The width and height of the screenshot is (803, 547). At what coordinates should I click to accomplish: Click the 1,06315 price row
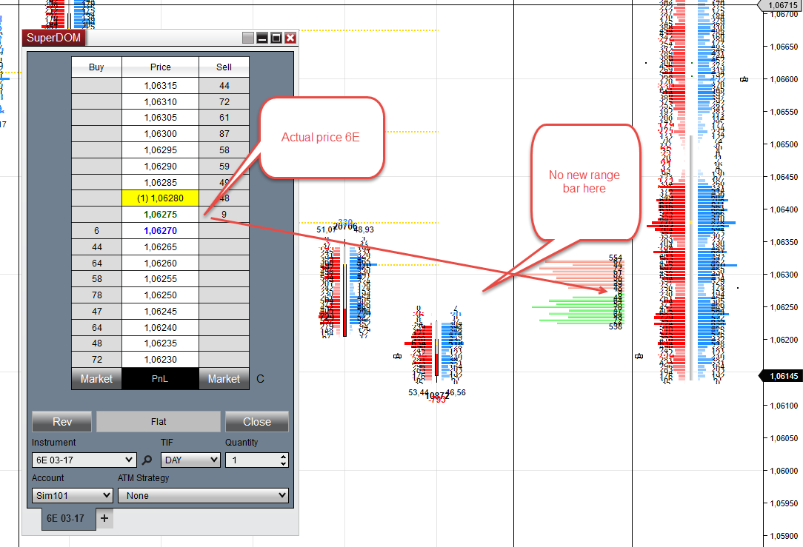pos(160,85)
